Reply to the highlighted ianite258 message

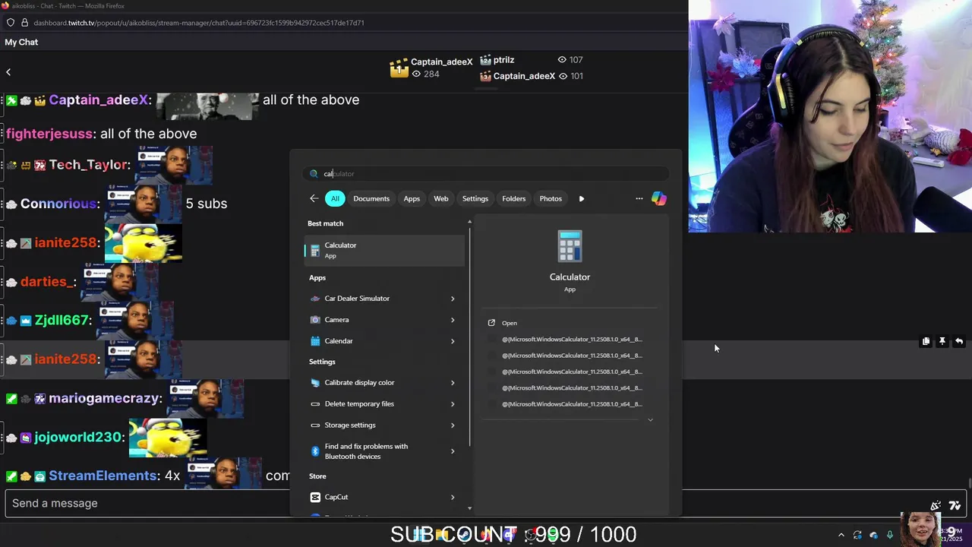click(x=959, y=342)
